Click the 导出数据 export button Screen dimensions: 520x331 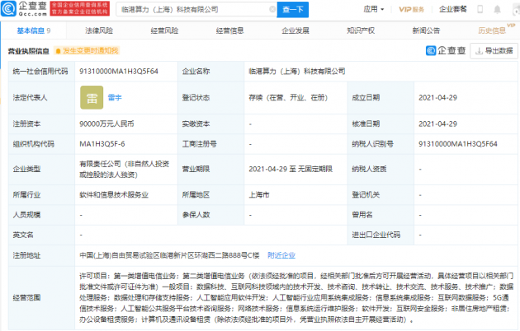494,50
